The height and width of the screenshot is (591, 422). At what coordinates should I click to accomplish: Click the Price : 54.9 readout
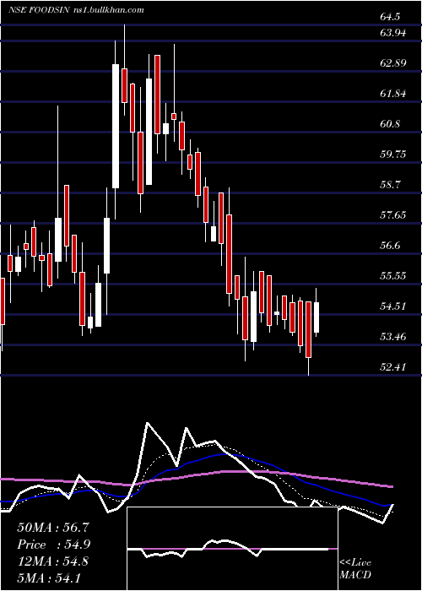[x=54, y=545]
